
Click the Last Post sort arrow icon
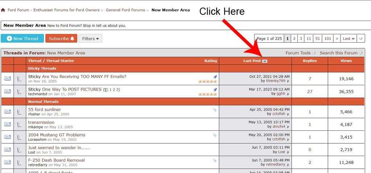click(264, 61)
